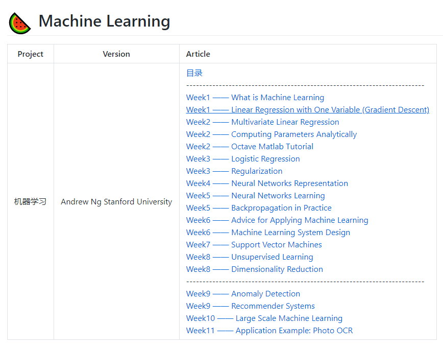The image size is (443, 346).
Task: Open Week9 Recommender Systems link
Action: (250, 306)
